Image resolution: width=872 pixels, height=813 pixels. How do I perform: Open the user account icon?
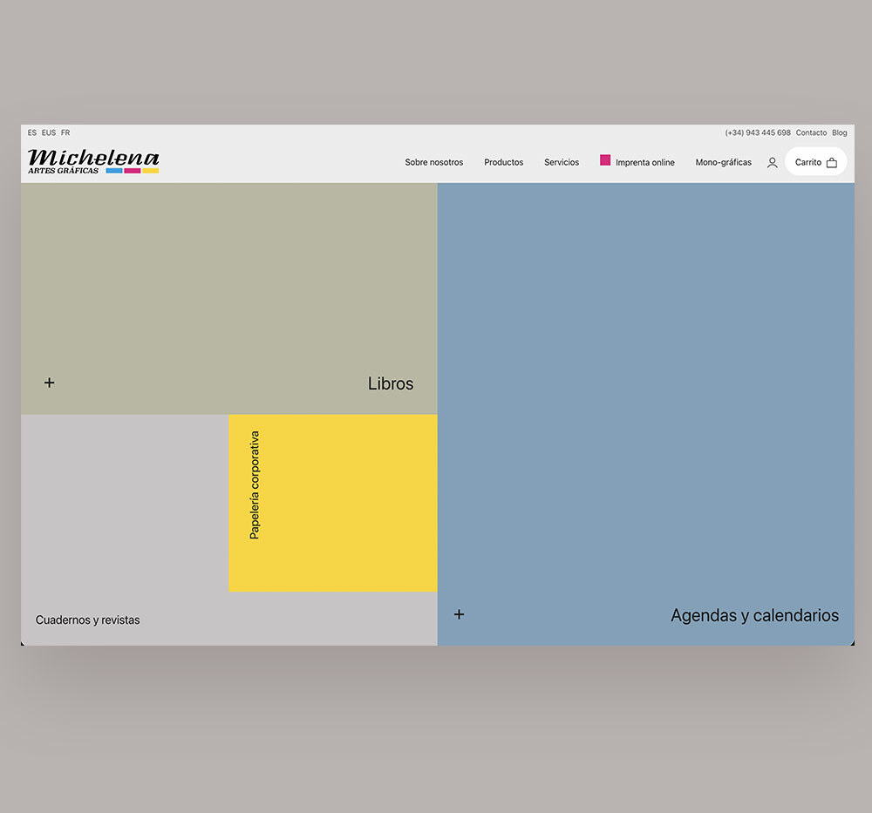(x=772, y=162)
